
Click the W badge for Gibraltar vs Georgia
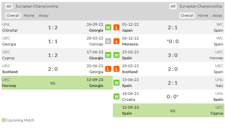coord(108,27)
